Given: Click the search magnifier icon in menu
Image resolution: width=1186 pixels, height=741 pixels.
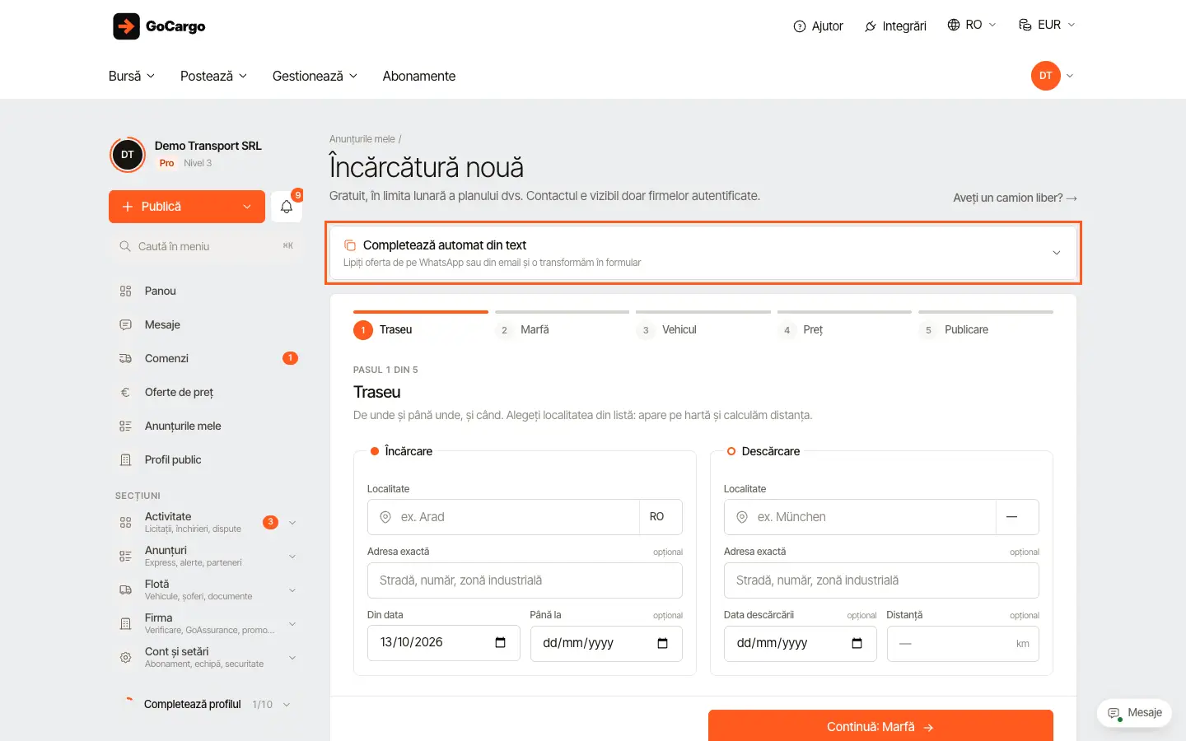Looking at the screenshot, I should pyautogui.click(x=125, y=246).
